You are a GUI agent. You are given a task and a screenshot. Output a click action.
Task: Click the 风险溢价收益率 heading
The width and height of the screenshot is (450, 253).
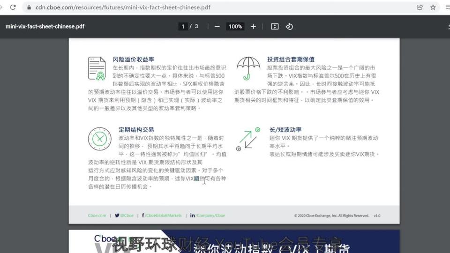click(134, 60)
